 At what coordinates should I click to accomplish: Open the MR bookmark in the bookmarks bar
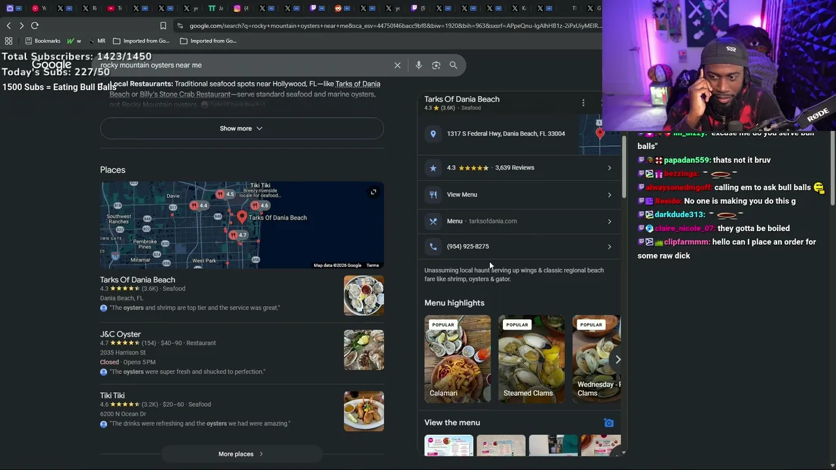click(x=98, y=40)
